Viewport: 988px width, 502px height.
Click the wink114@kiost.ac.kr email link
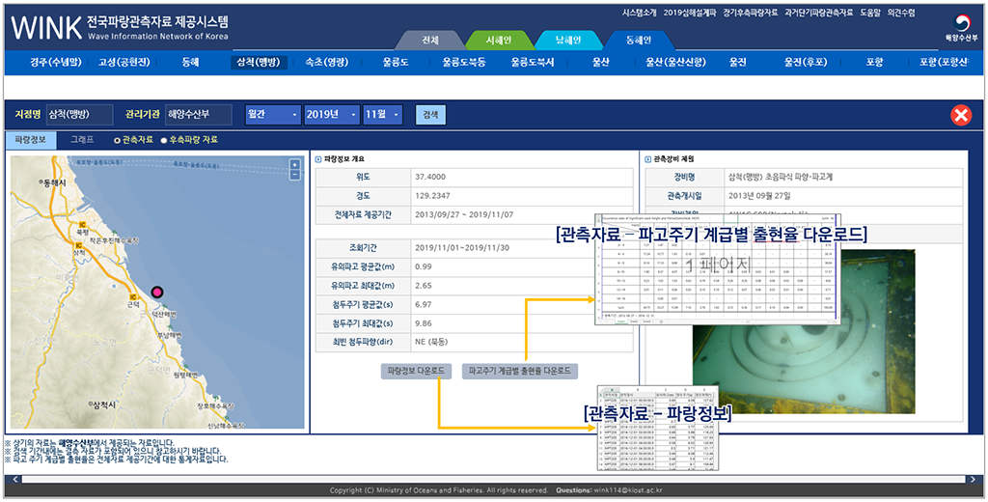point(627,490)
